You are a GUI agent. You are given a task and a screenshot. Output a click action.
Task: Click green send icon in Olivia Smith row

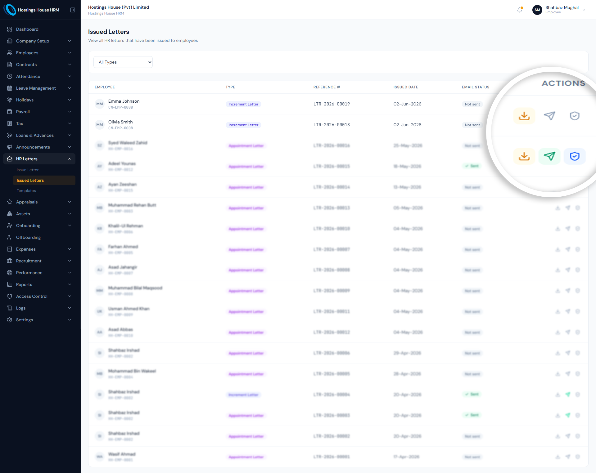coord(549,156)
